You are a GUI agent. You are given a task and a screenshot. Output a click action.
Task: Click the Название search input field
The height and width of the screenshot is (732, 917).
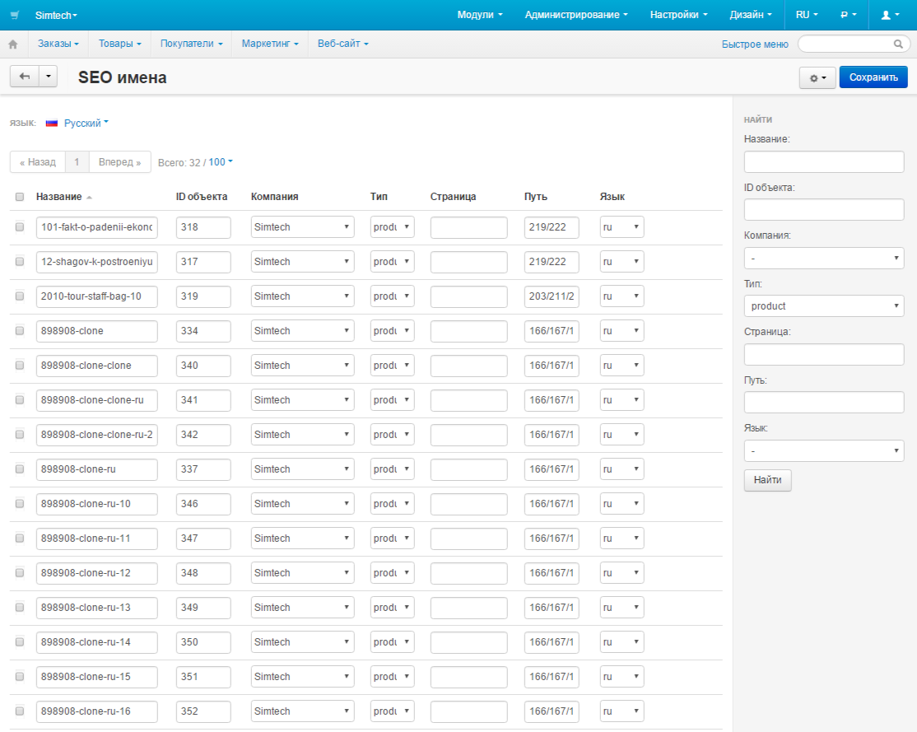(x=824, y=162)
